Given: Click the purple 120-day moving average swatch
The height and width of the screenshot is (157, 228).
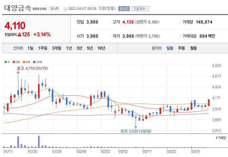Looking at the screenshot, I should [34, 62].
